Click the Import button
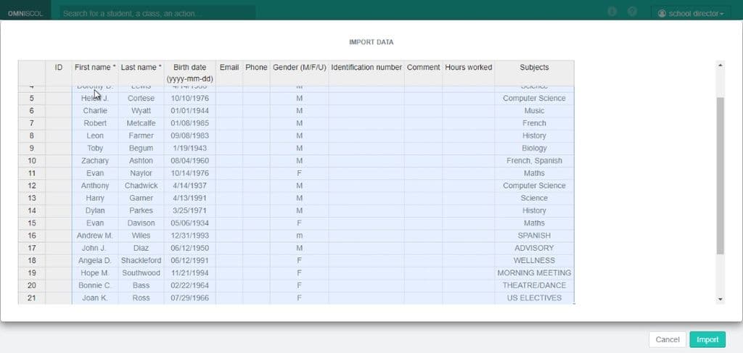743x353 pixels. click(x=707, y=339)
